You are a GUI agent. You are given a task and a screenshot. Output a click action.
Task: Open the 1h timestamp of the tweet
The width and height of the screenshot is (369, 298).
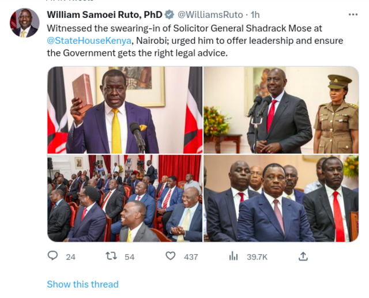(x=255, y=14)
